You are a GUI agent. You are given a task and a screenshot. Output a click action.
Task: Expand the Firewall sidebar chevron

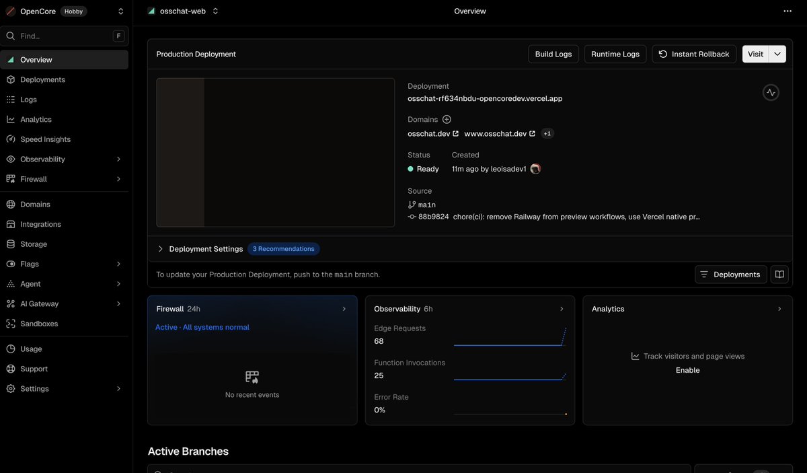[x=119, y=179]
